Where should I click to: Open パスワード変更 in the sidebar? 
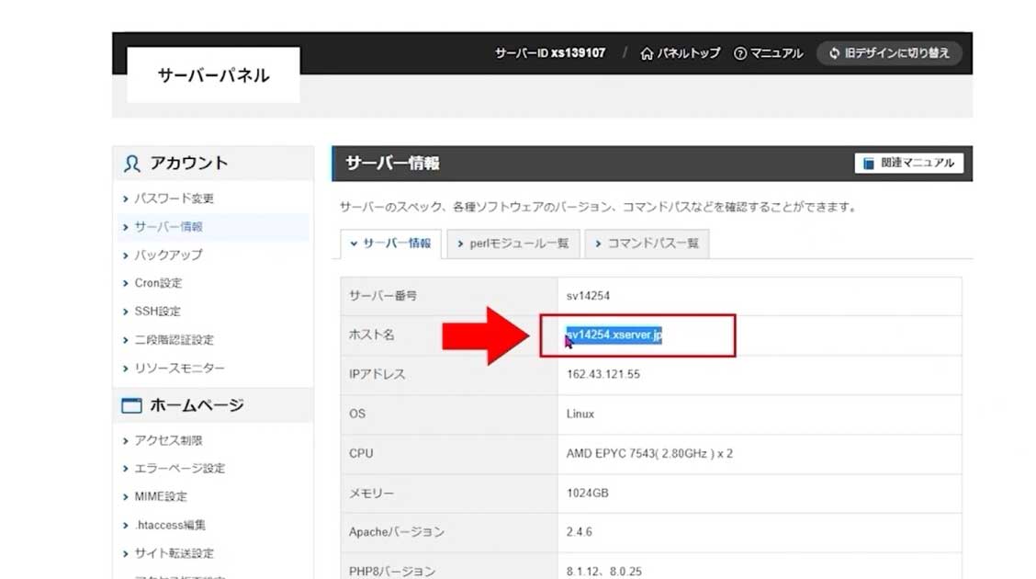(174, 199)
